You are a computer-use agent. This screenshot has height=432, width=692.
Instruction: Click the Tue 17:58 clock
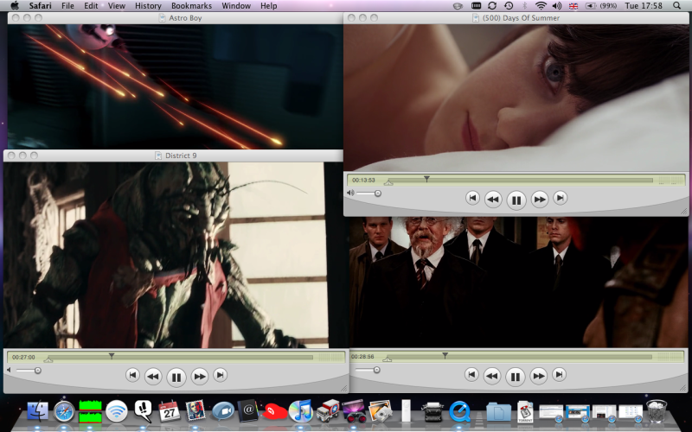pos(644,6)
